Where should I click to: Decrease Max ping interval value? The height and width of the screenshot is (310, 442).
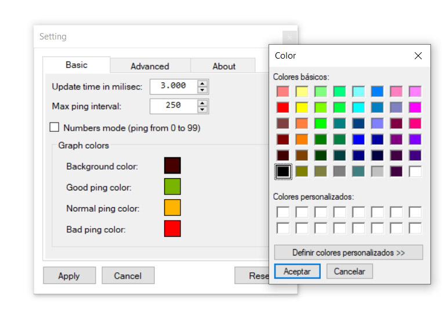point(202,110)
